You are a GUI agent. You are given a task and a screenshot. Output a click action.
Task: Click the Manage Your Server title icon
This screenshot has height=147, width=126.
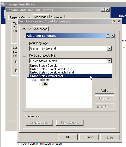[3, 4]
